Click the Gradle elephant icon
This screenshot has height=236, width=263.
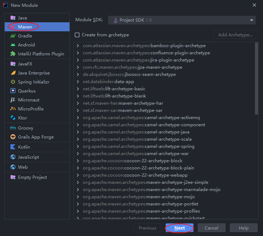(x=13, y=36)
